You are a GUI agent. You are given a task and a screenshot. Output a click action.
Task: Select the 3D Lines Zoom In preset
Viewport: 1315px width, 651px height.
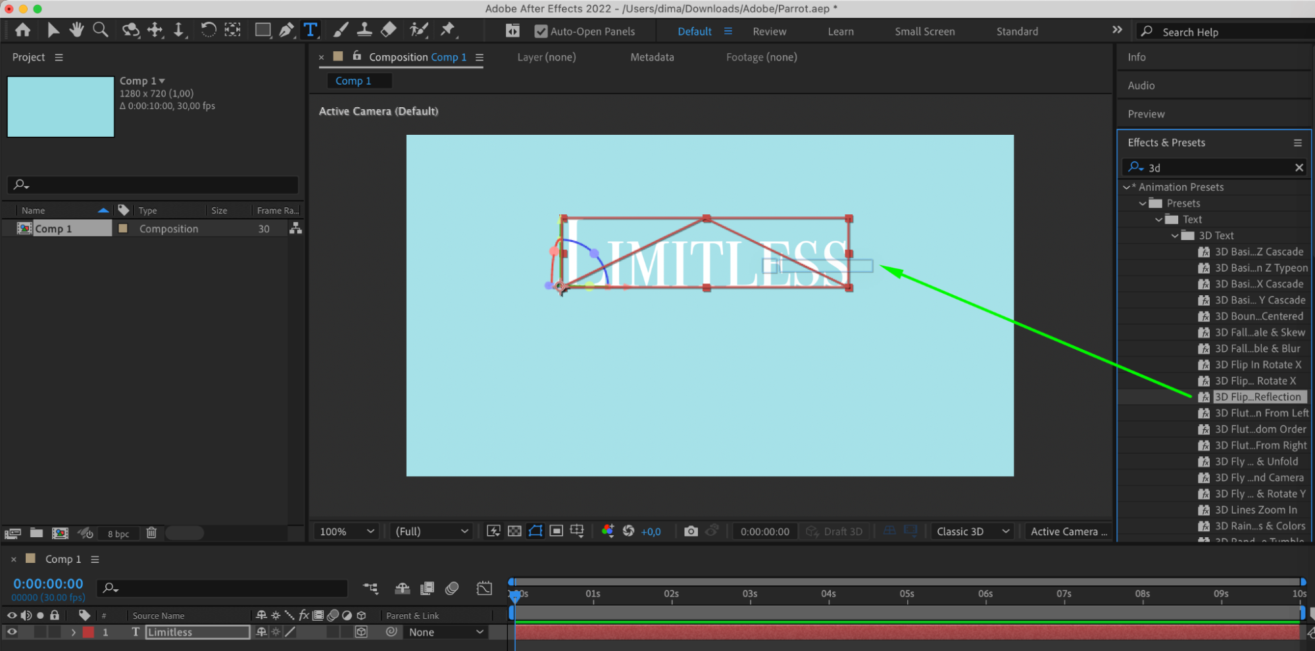click(1255, 510)
